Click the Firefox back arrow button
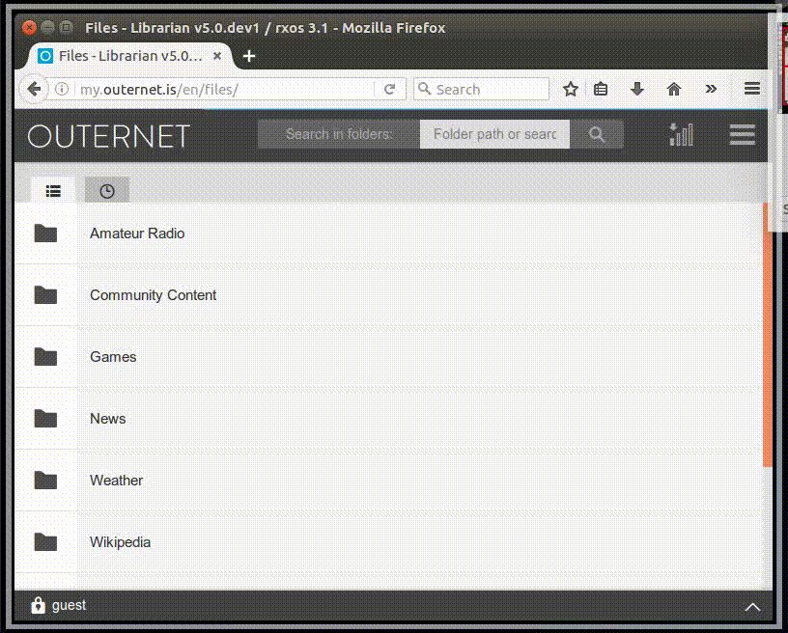This screenshot has width=788, height=633. tap(34, 90)
